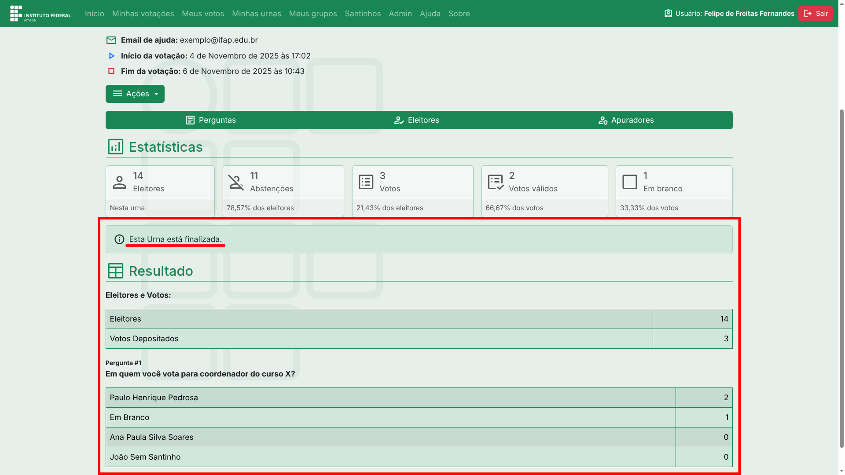
Task: Open Santinhos in navigation bar
Action: point(363,14)
